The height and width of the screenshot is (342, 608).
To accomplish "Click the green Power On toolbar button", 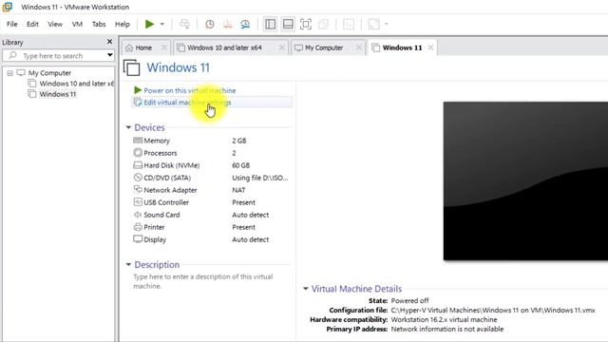I will 149,24.
